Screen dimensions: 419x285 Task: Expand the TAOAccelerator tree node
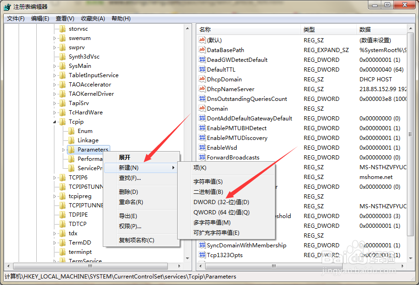coord(54,85)
